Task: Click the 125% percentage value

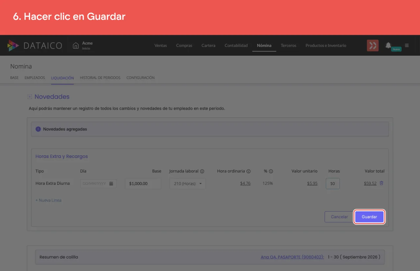Action: [268, 184]
